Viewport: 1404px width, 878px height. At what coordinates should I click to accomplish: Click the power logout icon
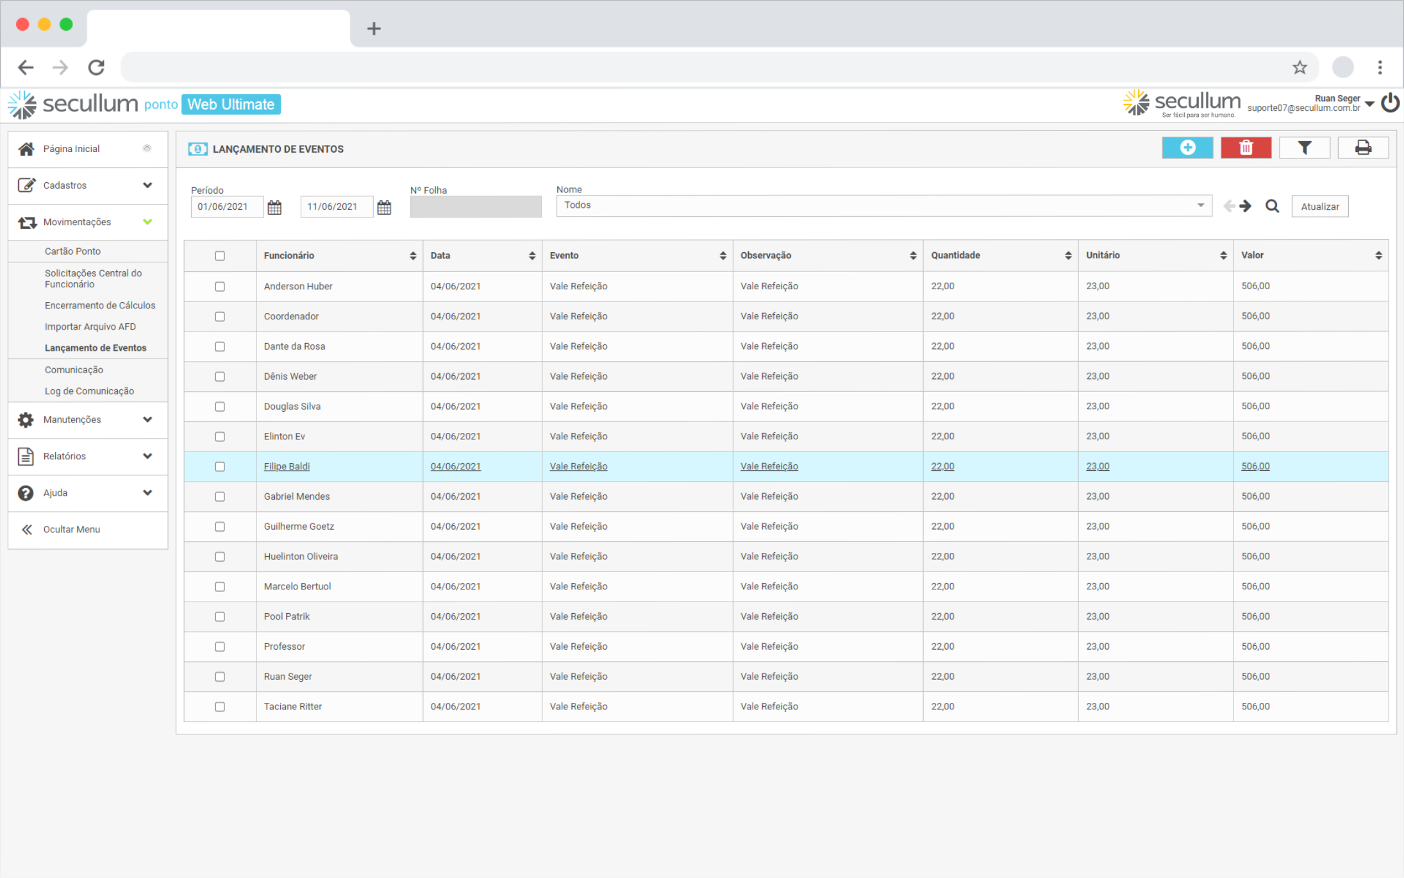1390,103
